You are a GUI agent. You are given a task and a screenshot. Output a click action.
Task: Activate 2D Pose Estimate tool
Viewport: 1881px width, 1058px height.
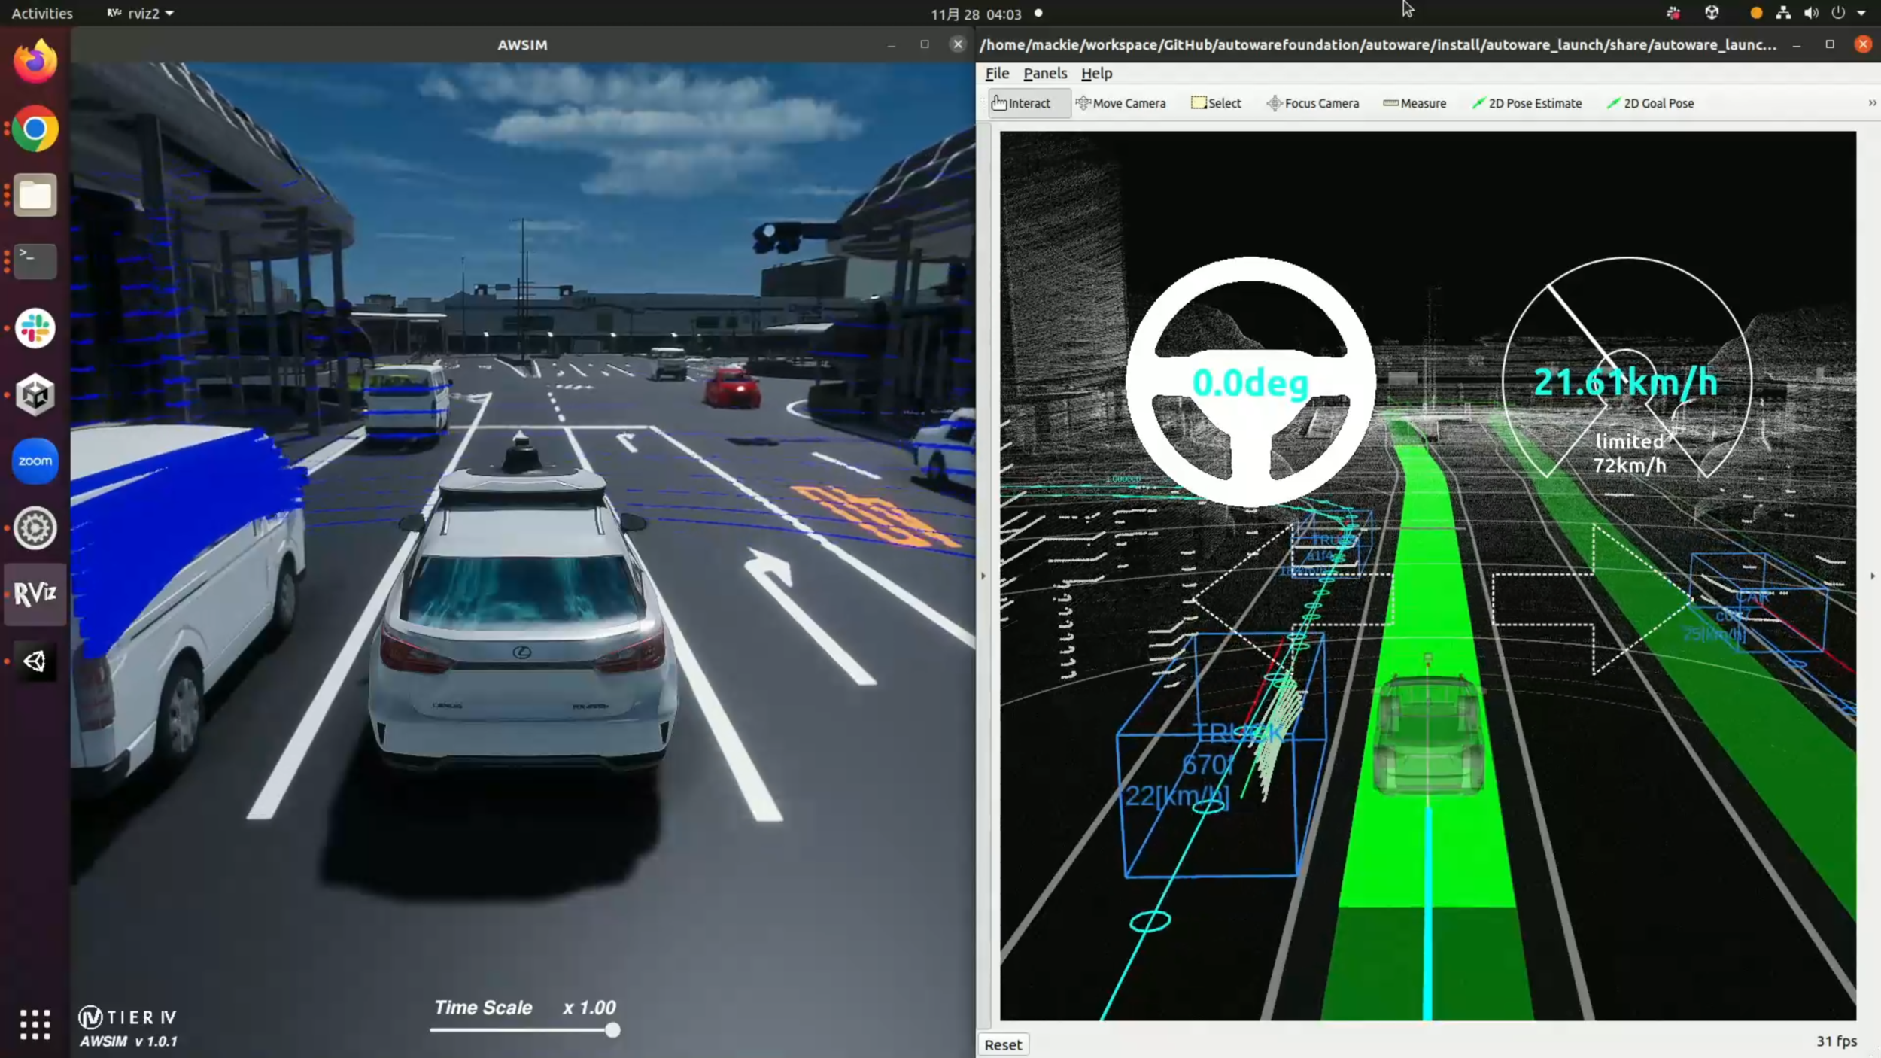point(1527,103)
